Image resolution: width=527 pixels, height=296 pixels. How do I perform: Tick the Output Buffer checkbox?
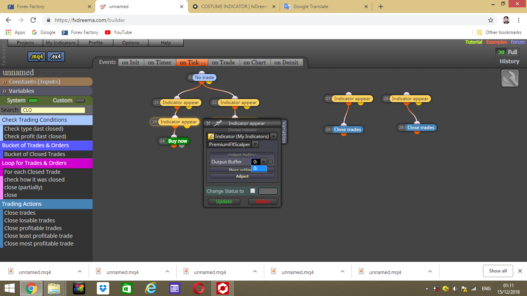tap(270, 162)
